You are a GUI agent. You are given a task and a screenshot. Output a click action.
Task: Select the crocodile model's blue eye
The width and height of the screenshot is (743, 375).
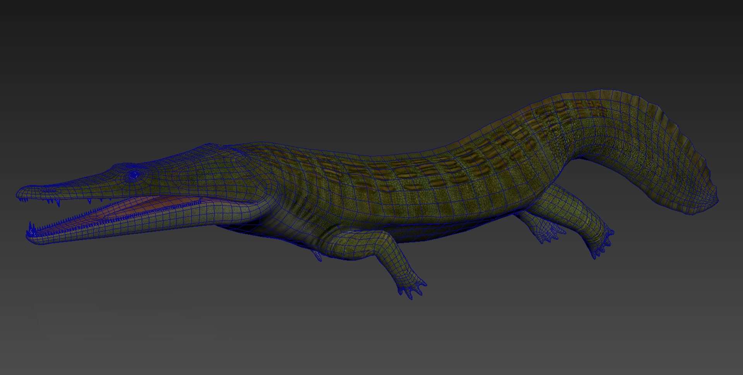(134, 175)
